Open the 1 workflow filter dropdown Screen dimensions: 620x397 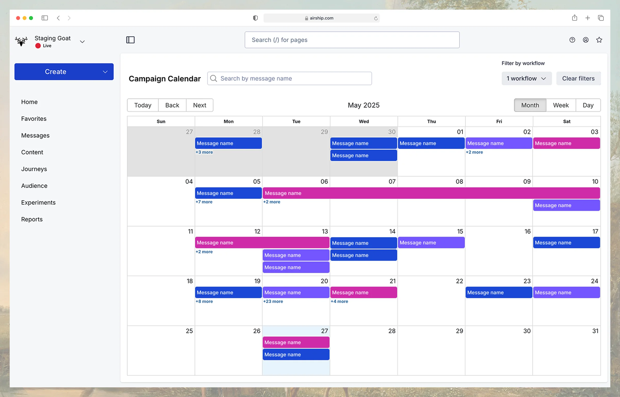coord(527,78)
